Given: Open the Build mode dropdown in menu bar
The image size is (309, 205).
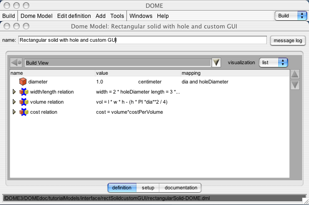Looking at the screenshot, I should (x=291, y=16).
